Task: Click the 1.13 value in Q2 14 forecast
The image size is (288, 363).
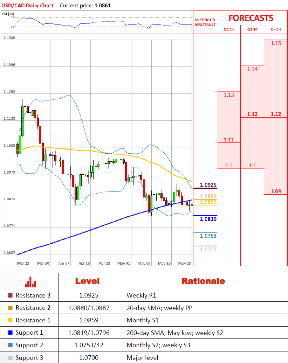Action: coord(229,95)
